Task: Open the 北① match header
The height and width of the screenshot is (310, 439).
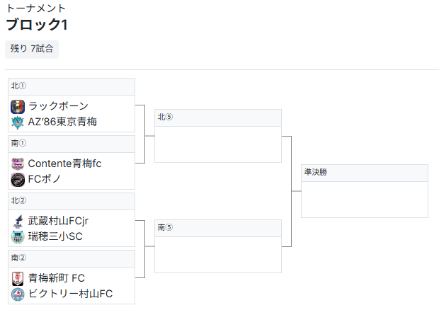Action: coord(72,87)
